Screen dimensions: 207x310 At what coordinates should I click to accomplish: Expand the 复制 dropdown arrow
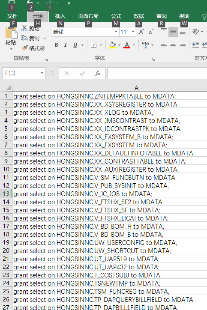tap(45, 39)
